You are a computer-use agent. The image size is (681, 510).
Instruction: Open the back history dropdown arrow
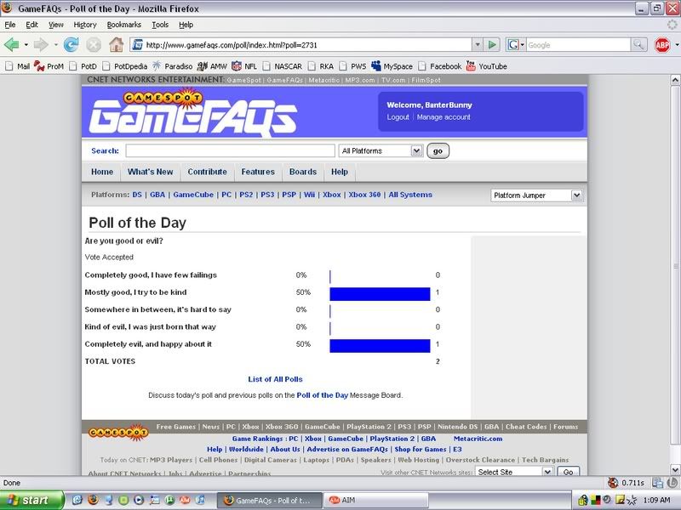[26, 45]
